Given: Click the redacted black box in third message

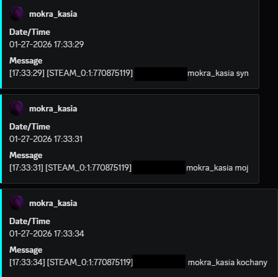Looking at the screenshot, I should [159, 261].
